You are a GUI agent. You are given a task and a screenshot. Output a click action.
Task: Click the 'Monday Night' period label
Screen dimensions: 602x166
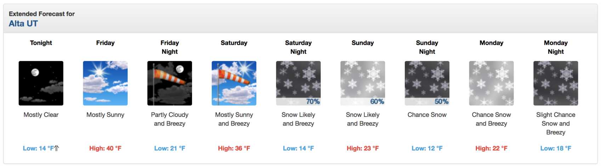[x=556, y=47]
